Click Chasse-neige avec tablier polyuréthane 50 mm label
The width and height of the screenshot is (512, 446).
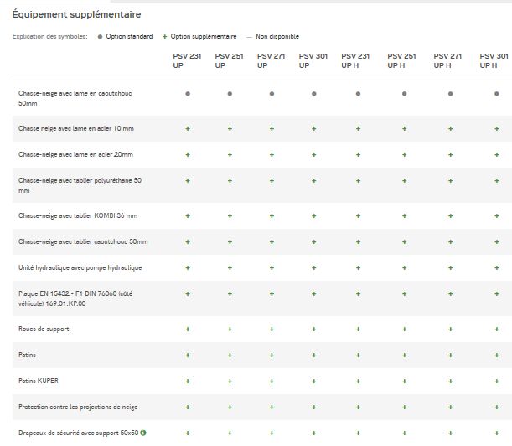[80, 185]
